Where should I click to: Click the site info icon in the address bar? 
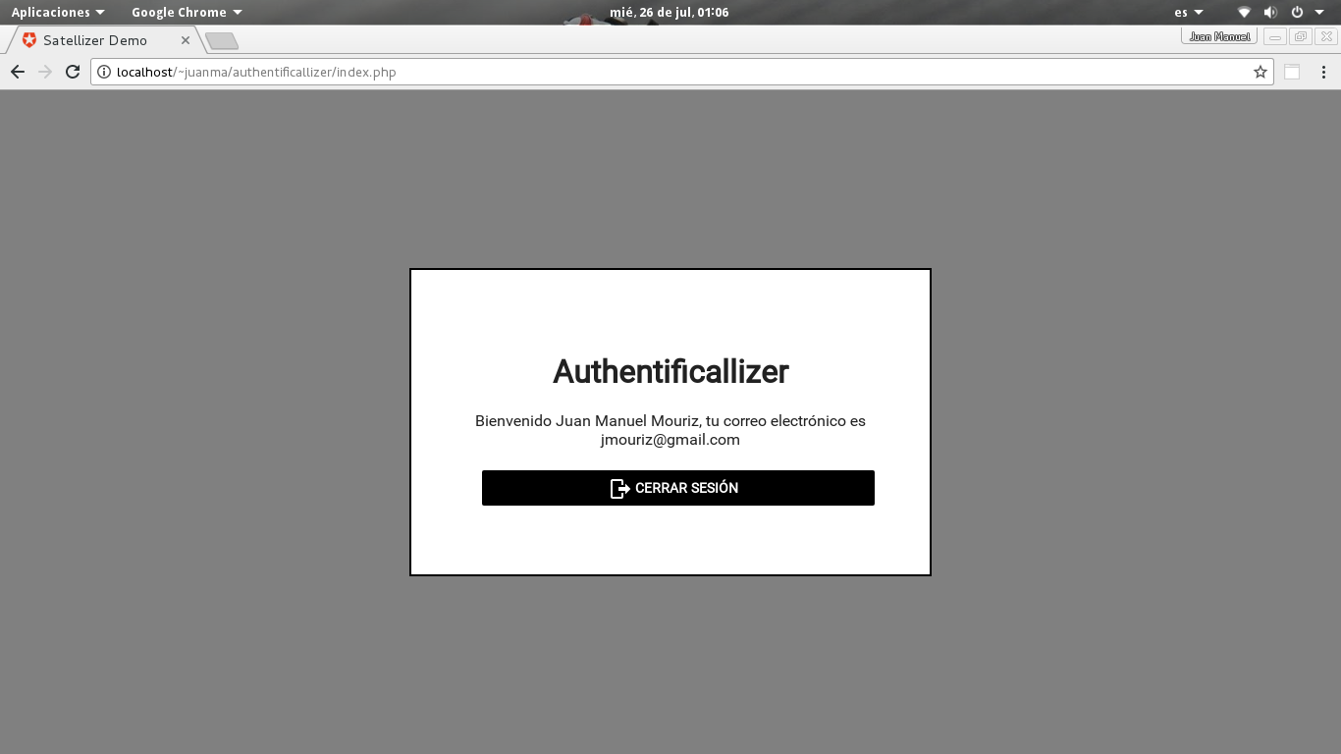104,72
